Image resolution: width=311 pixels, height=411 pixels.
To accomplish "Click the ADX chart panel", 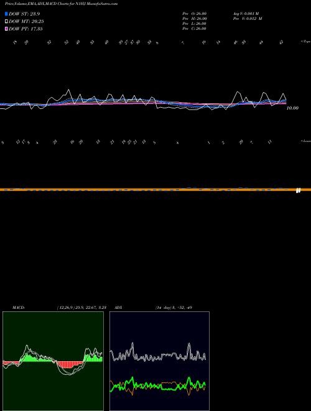I will click(159, 361).
